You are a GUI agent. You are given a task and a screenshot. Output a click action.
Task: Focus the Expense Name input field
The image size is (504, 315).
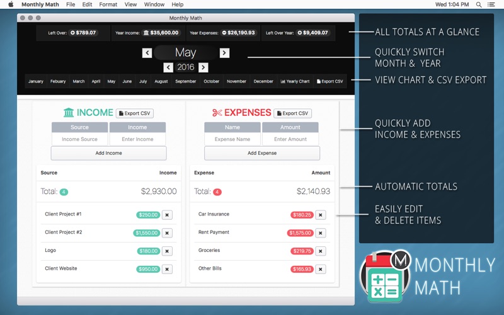pos(232,139)
